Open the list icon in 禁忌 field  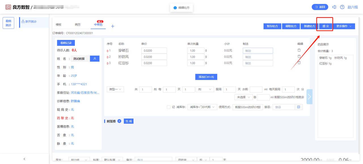point(299,107)
